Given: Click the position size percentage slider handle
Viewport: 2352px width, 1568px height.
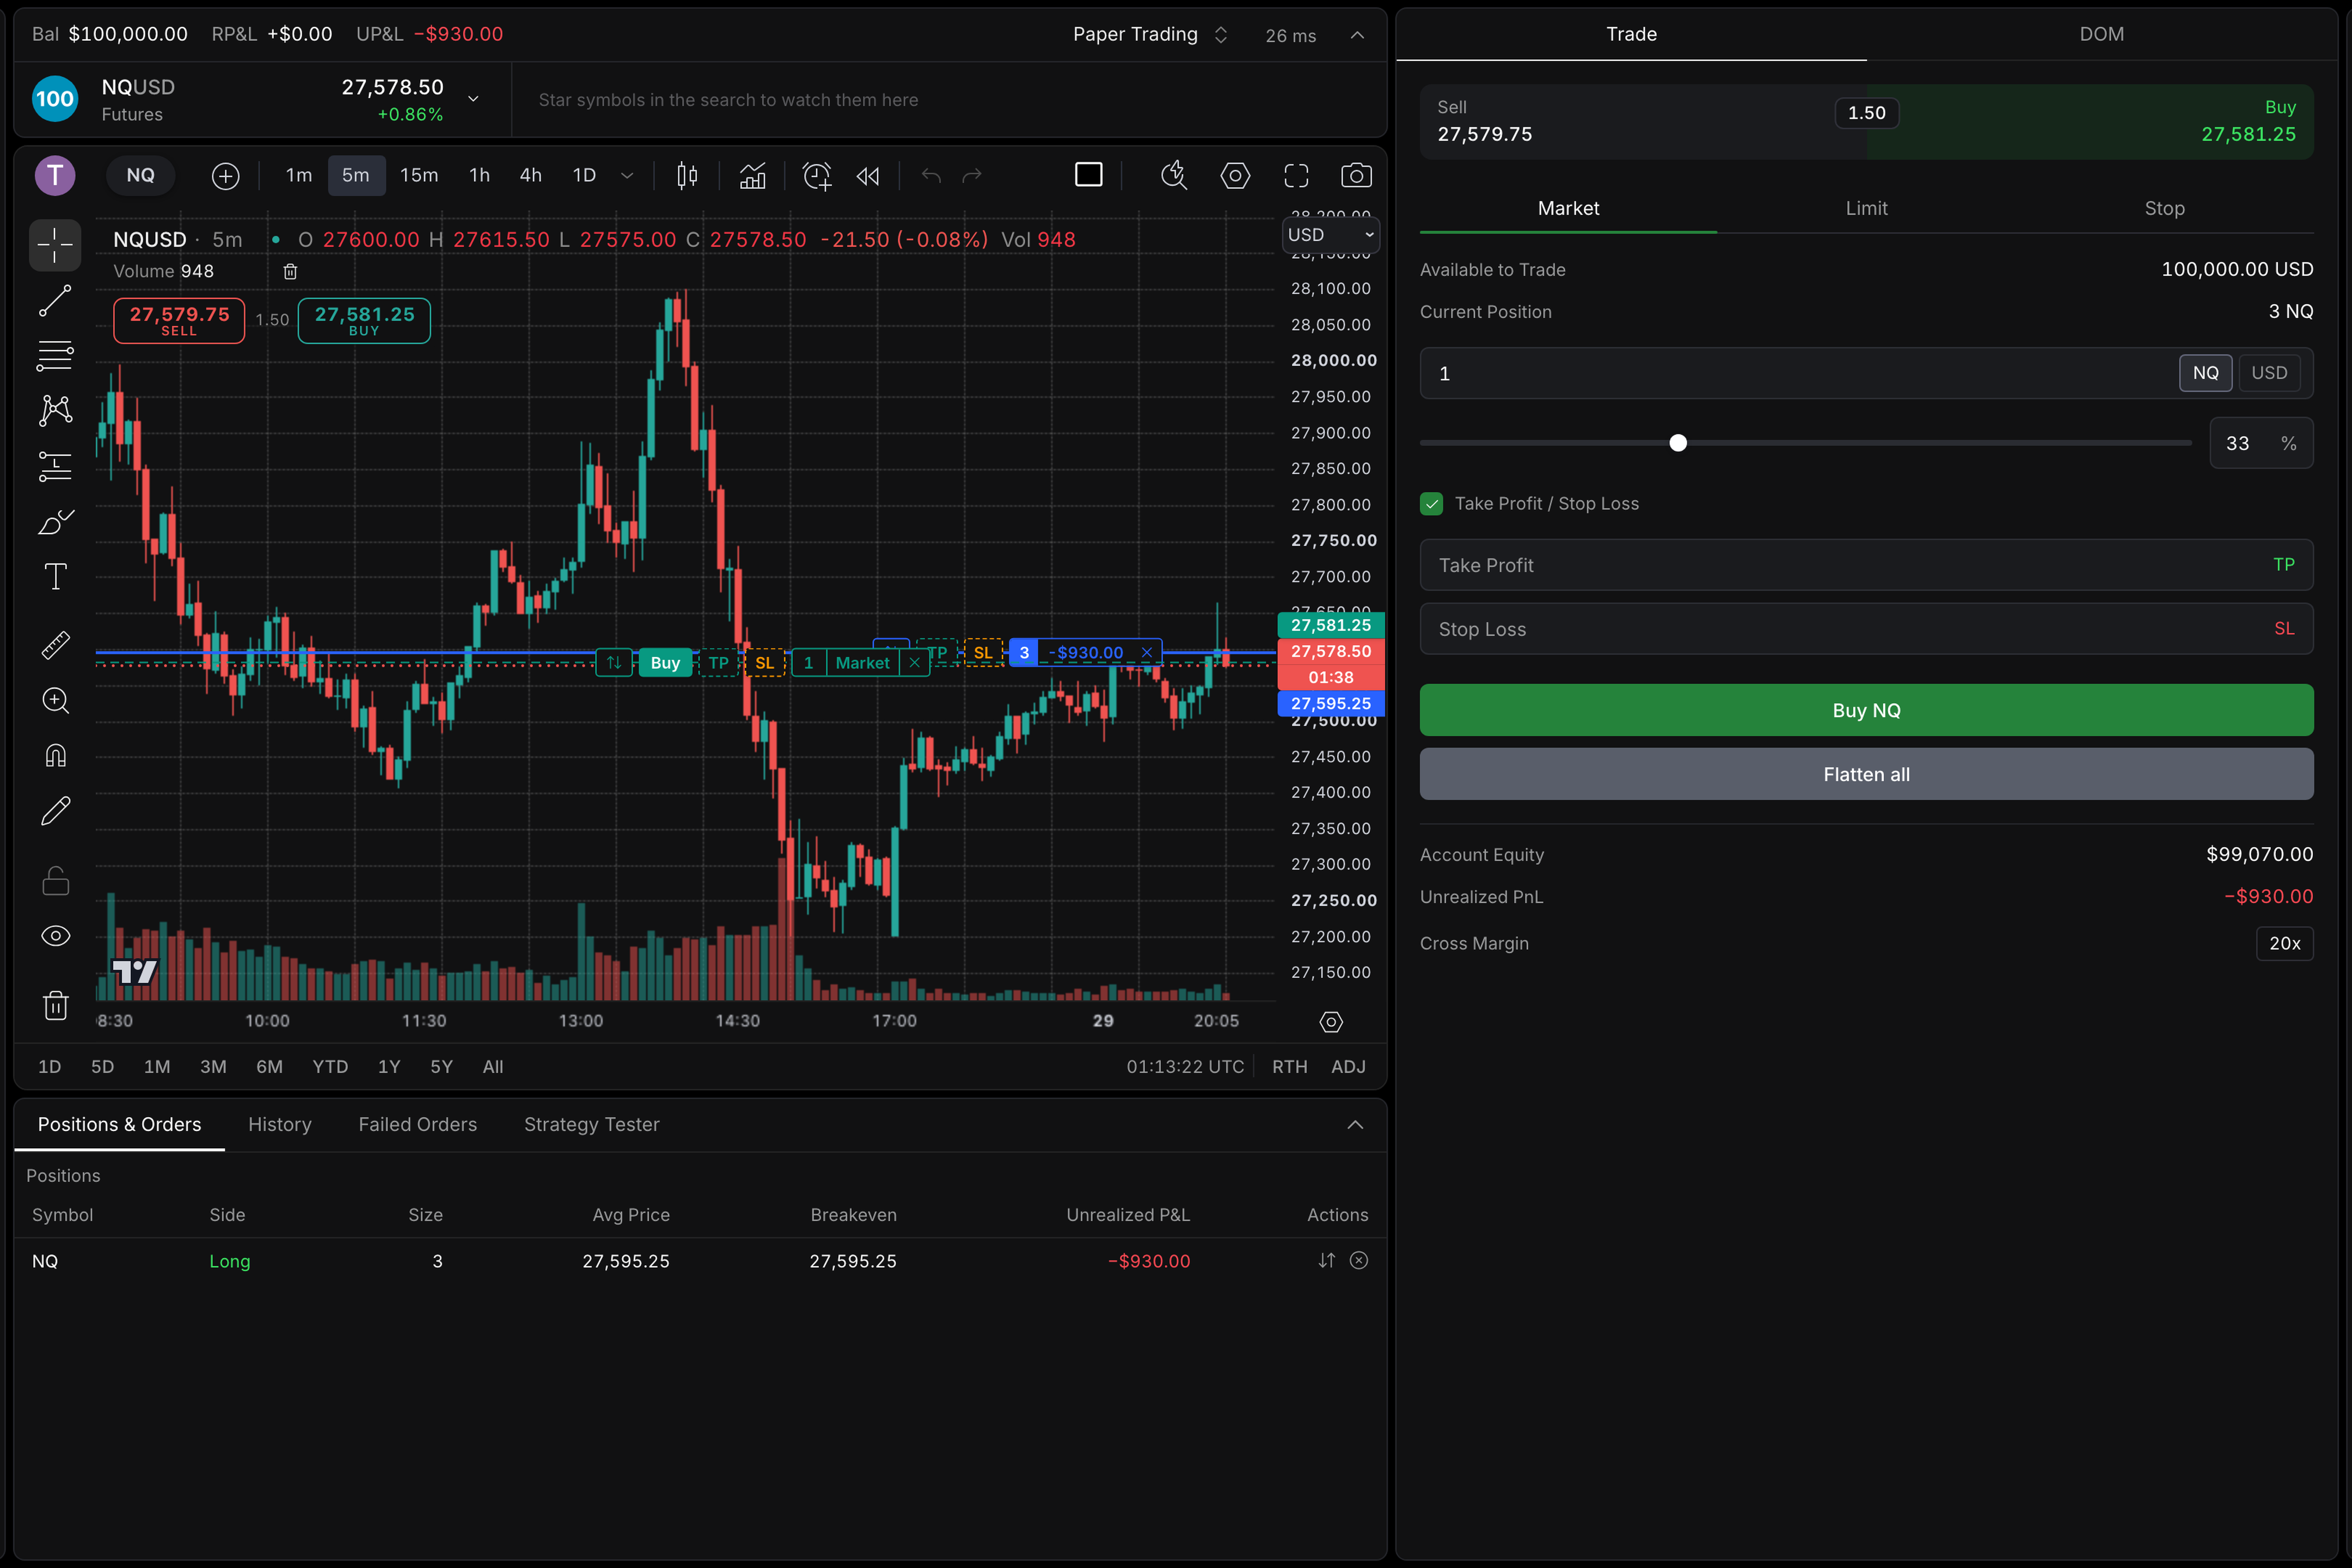Looking at the screenshot, I should pos(1678,443).
